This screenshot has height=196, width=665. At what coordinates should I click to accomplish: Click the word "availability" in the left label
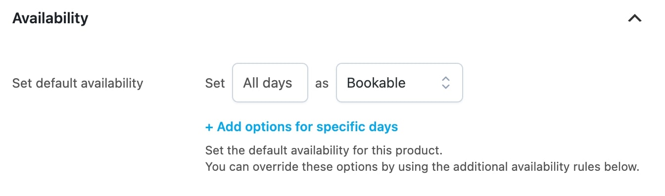(x=112, y=83)
